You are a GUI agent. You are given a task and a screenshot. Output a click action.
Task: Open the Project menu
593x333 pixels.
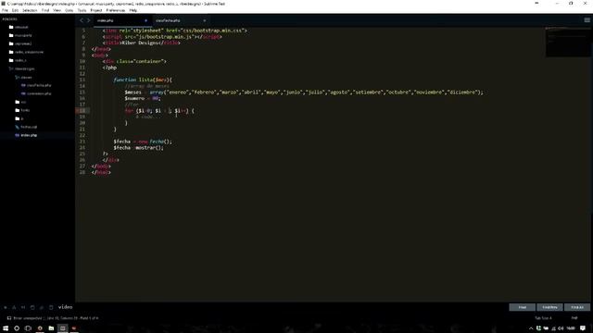pyautogui.click(x=96, y=10)
